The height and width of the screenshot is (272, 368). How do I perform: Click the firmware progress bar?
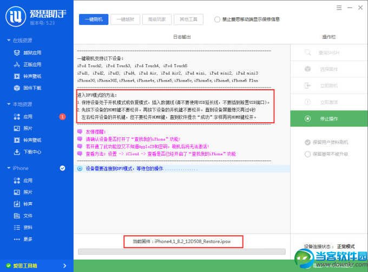click(182, 251)
